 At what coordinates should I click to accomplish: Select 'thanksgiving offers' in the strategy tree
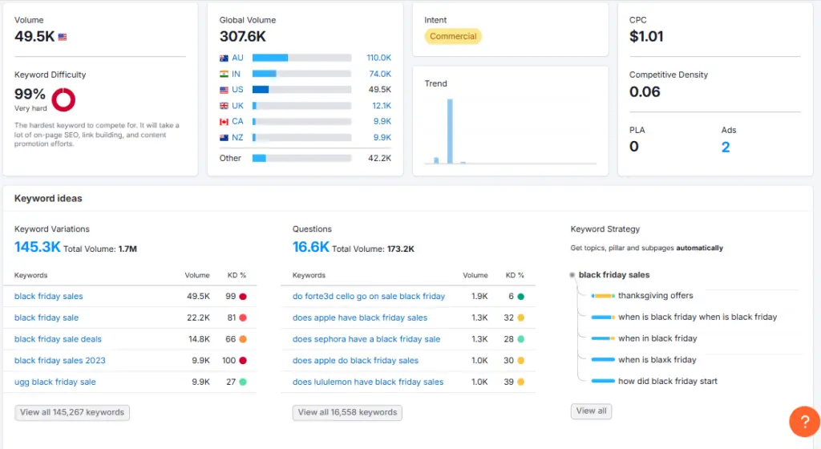[655, 296]
